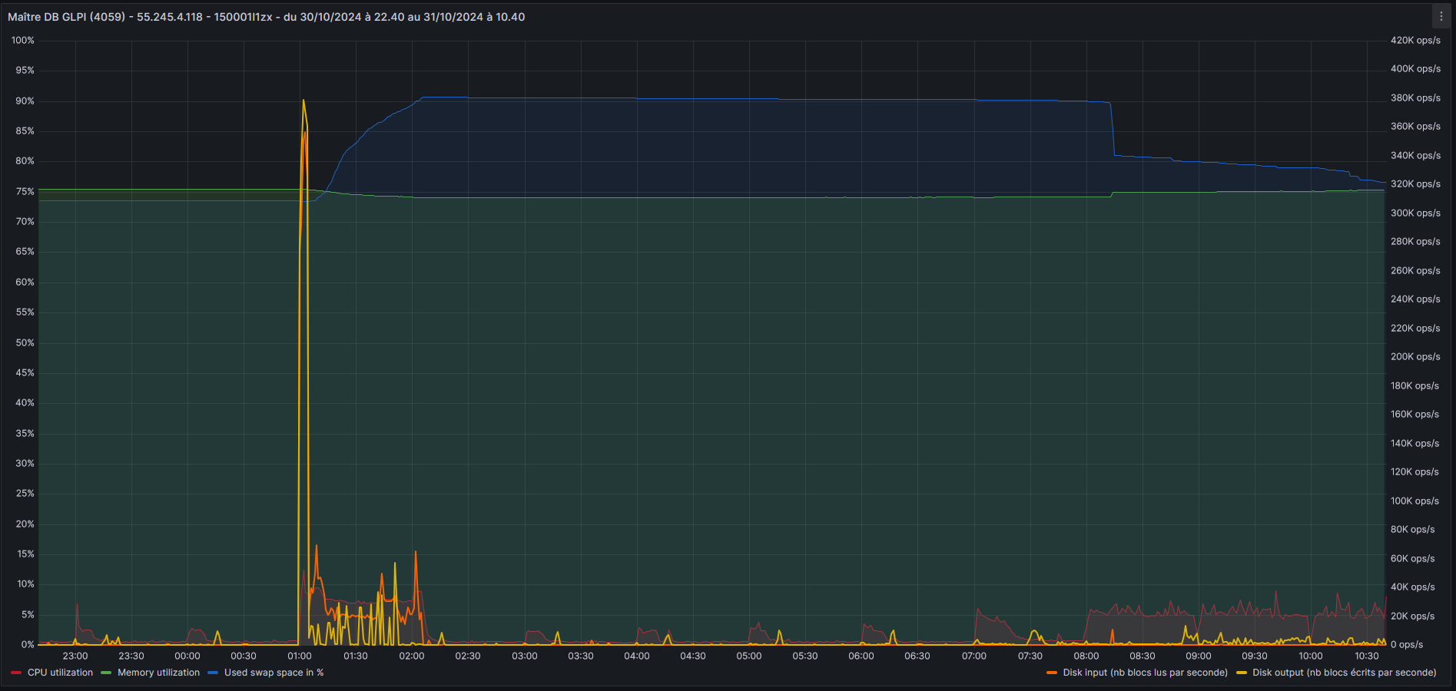Open the panel menu (three dots icon)
Screen dimensions: 1456x691
click(1441, 16)
